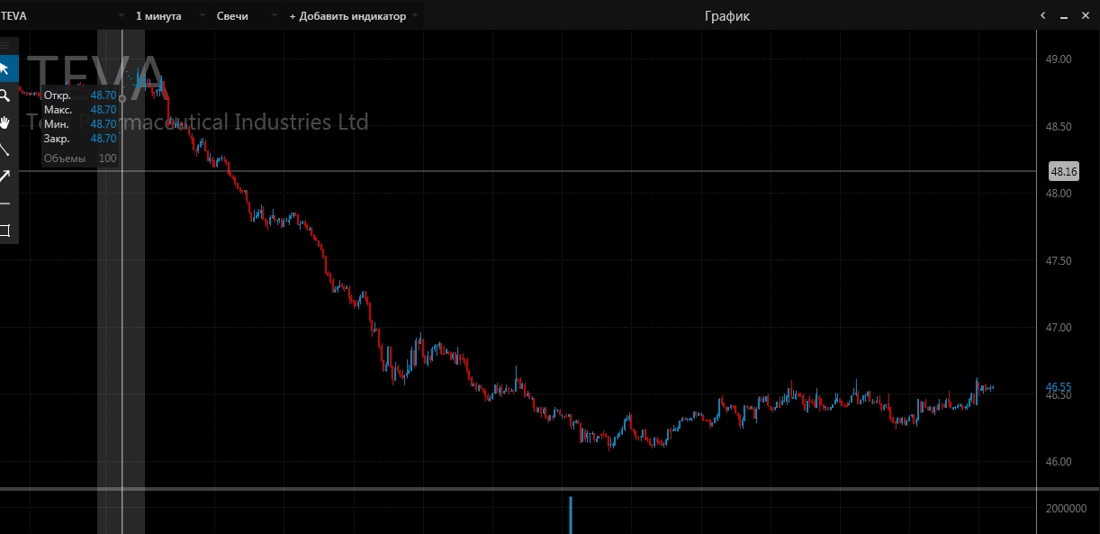Expand the '1 минута' timeframe dropdown
This screenshot has height=534, width=1100.
pos(167,16)
